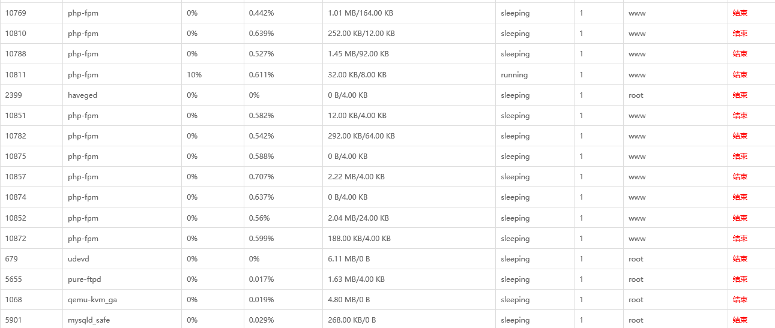This screenshot has height=328, width=775.
Task: End php-fpm process 10874
Action: [740, 197]
